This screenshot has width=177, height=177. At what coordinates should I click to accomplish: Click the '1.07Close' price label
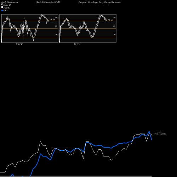coord(160,134)
